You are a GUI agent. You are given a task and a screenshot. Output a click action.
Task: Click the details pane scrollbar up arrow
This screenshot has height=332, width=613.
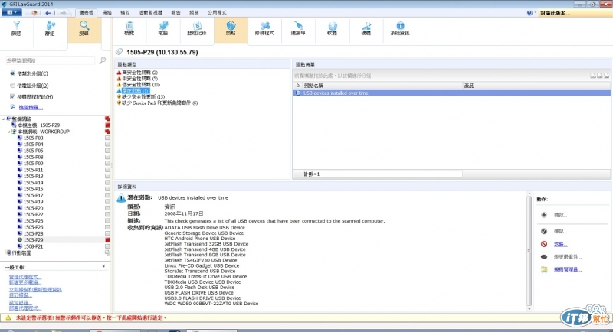[x=529, y=194]
